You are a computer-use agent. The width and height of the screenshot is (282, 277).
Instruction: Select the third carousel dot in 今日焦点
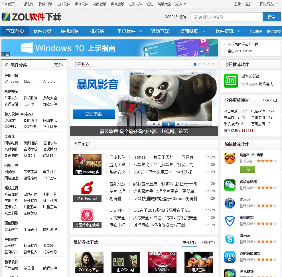[x=204, y=64]
